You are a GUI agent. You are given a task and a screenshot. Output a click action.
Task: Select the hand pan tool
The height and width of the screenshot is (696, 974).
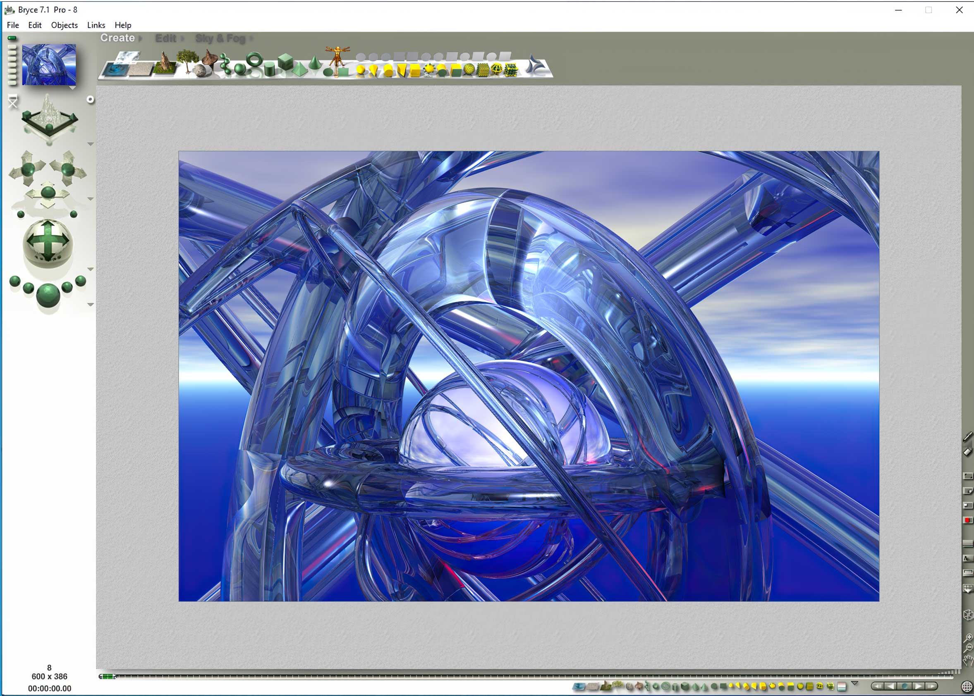pyautogui.click(x=967, y=660)
